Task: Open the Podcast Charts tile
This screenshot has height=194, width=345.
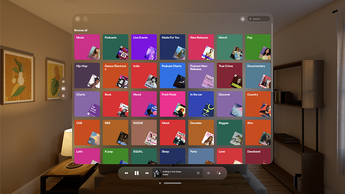Action: click(x=172, y=75)
